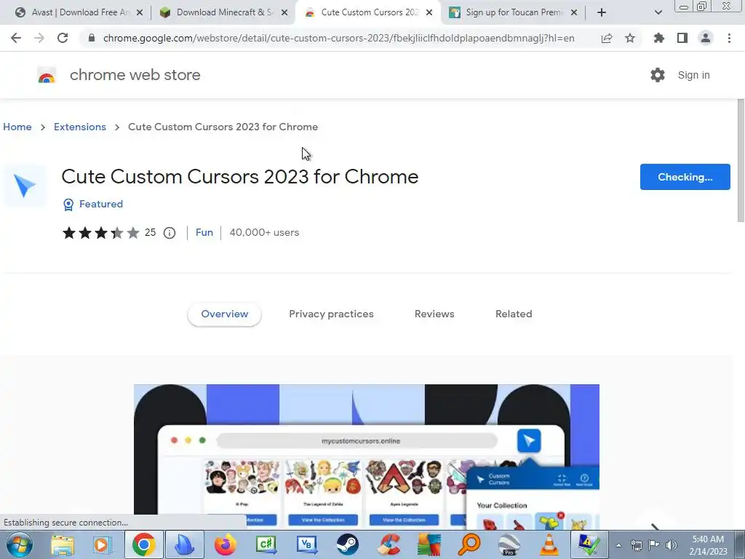Open the Extensions puzzle piece menu
Screen dimensions: 745x559
click(x=658, y=38)
